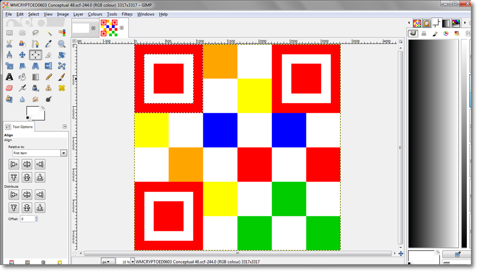Pick the Free Select lasso tool
The width and height of the screenshot is (478, 272).
coord(35,33)
